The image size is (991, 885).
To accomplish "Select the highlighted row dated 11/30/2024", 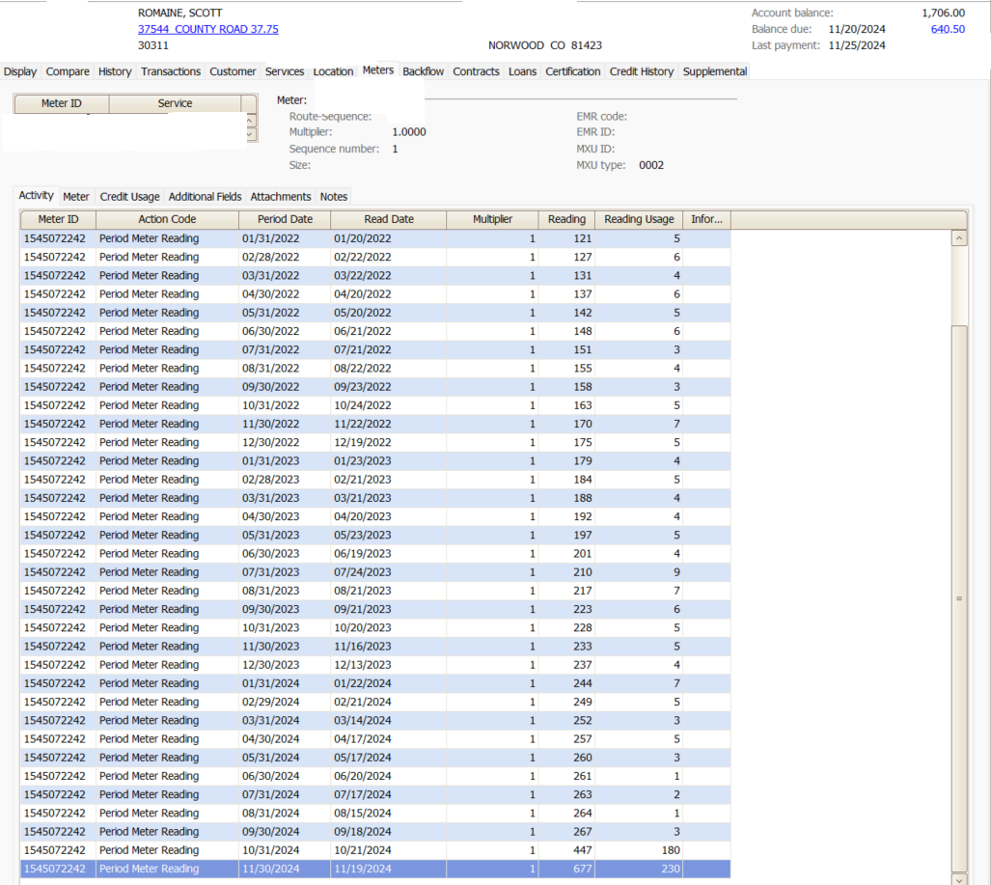I will 375,869.
